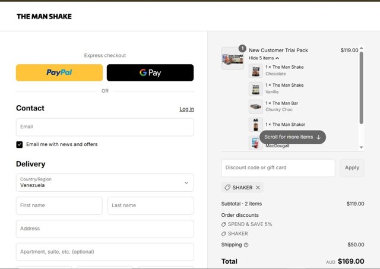Viewport: 380px width, 269px height.
Task: Focus the Email input field
Action: click(x=105, y=127)
